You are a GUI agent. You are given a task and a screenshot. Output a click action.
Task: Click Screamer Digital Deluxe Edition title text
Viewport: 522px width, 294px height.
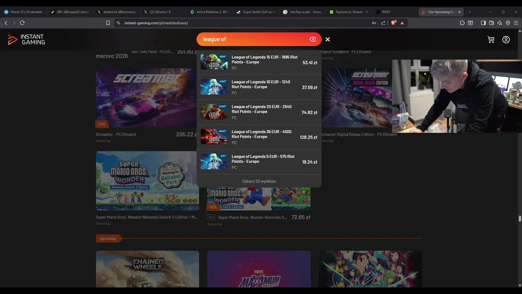click(x=358, y=134)
